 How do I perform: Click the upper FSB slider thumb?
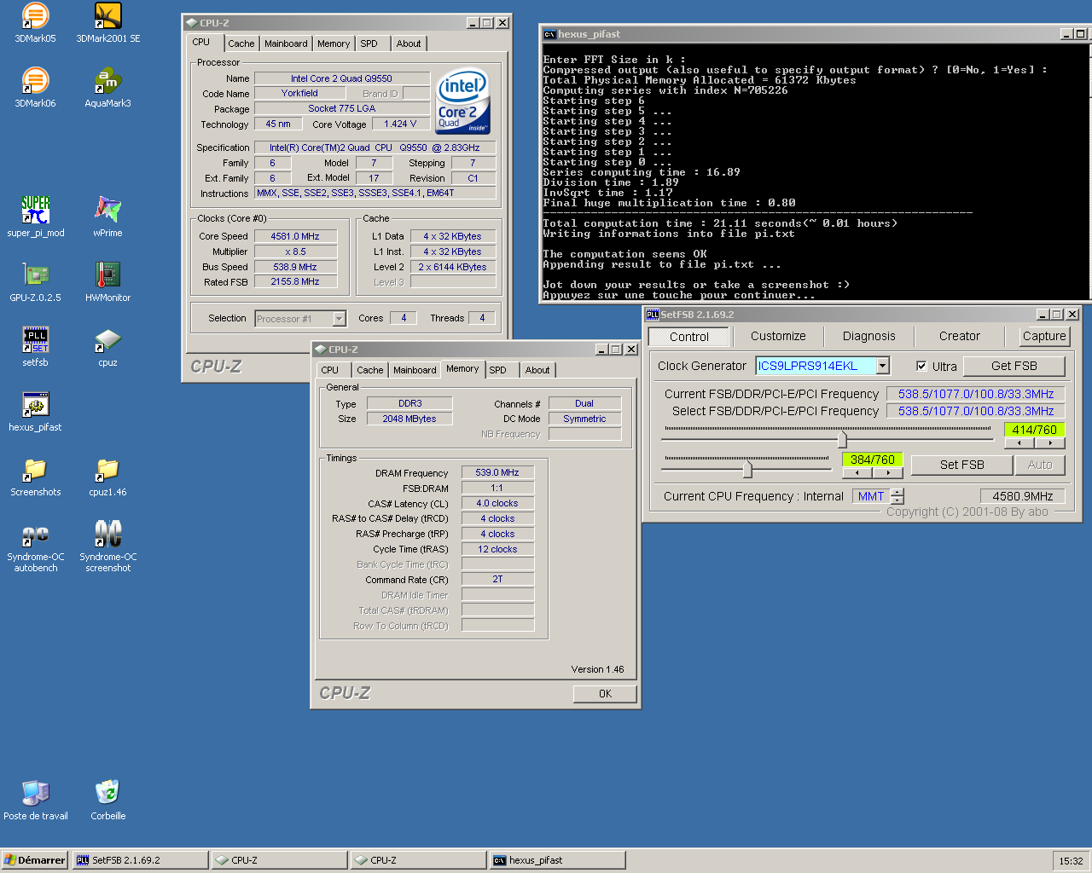point(842,439)
